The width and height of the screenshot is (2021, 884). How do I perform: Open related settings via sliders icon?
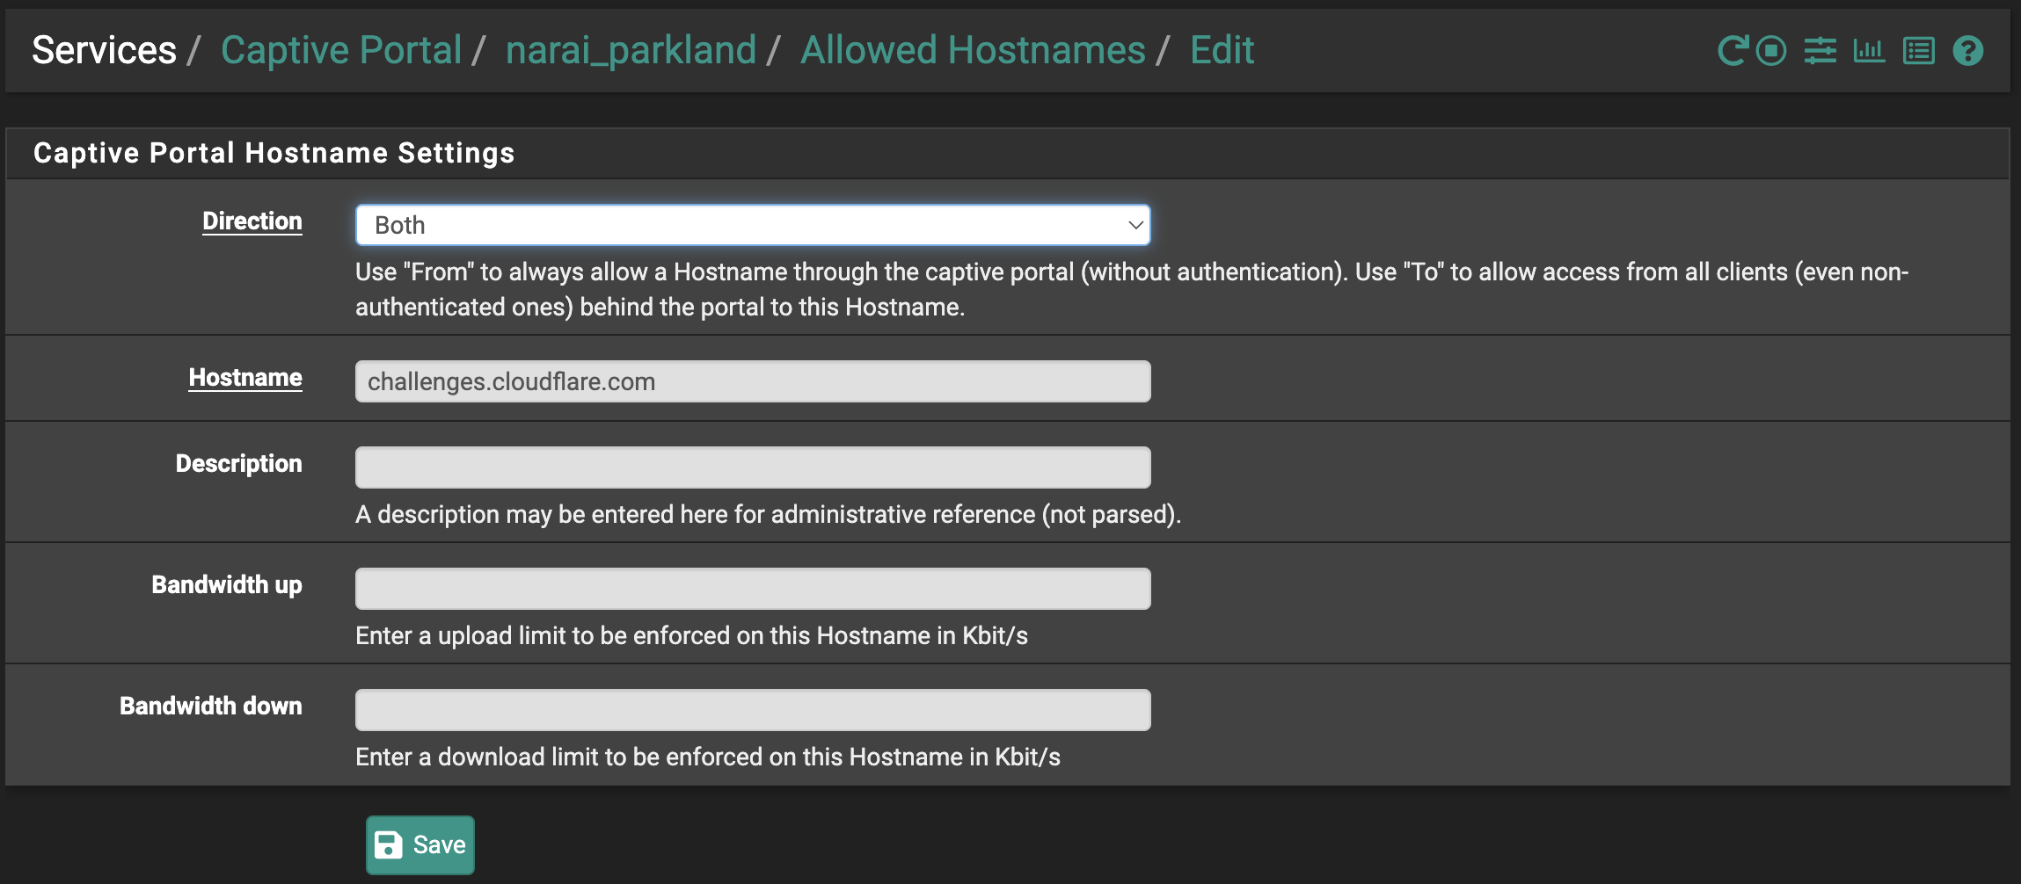pos(1820,50)
